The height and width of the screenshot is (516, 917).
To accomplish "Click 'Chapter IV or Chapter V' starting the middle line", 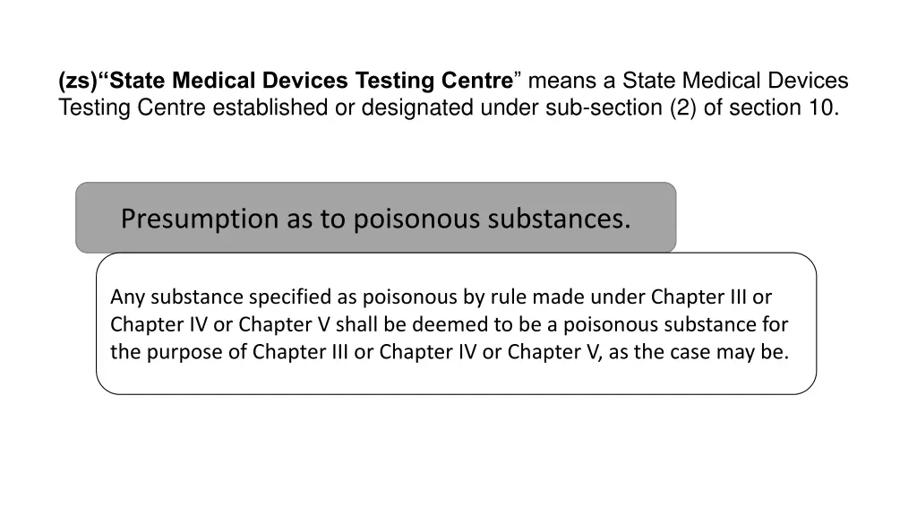I will pos(220,324).
